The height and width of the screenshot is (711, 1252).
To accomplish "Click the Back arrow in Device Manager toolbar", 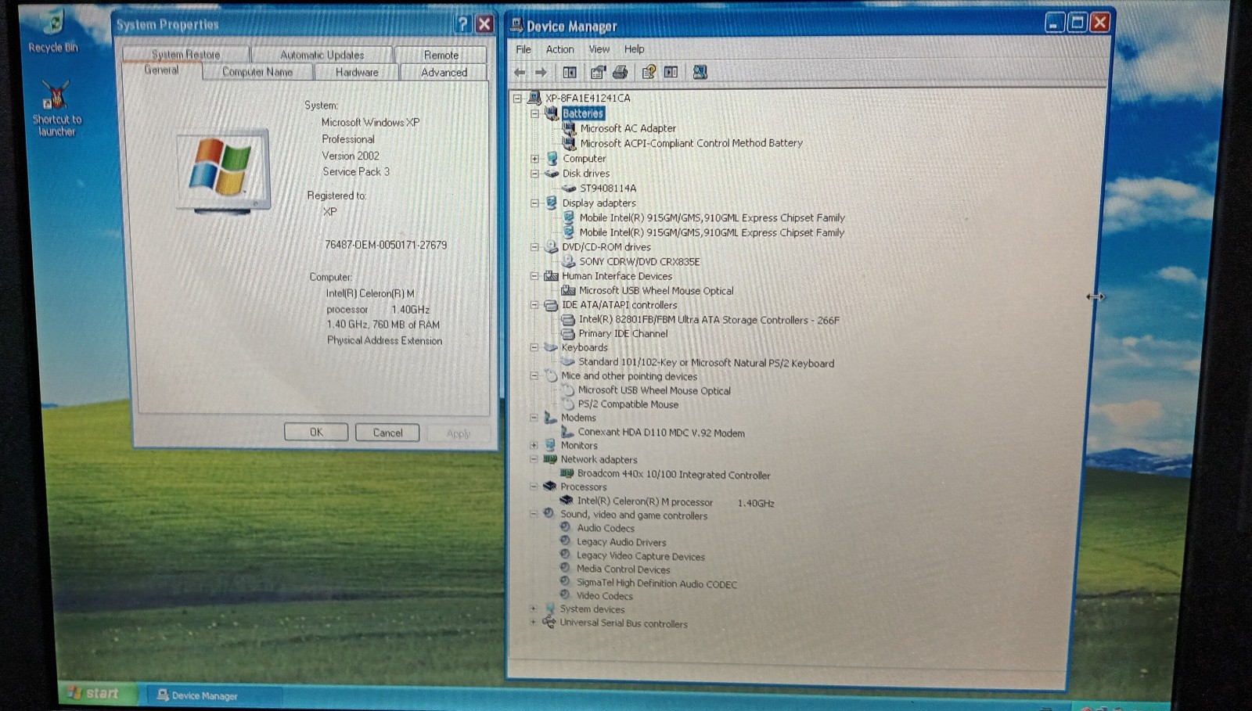I will (520, 72).
